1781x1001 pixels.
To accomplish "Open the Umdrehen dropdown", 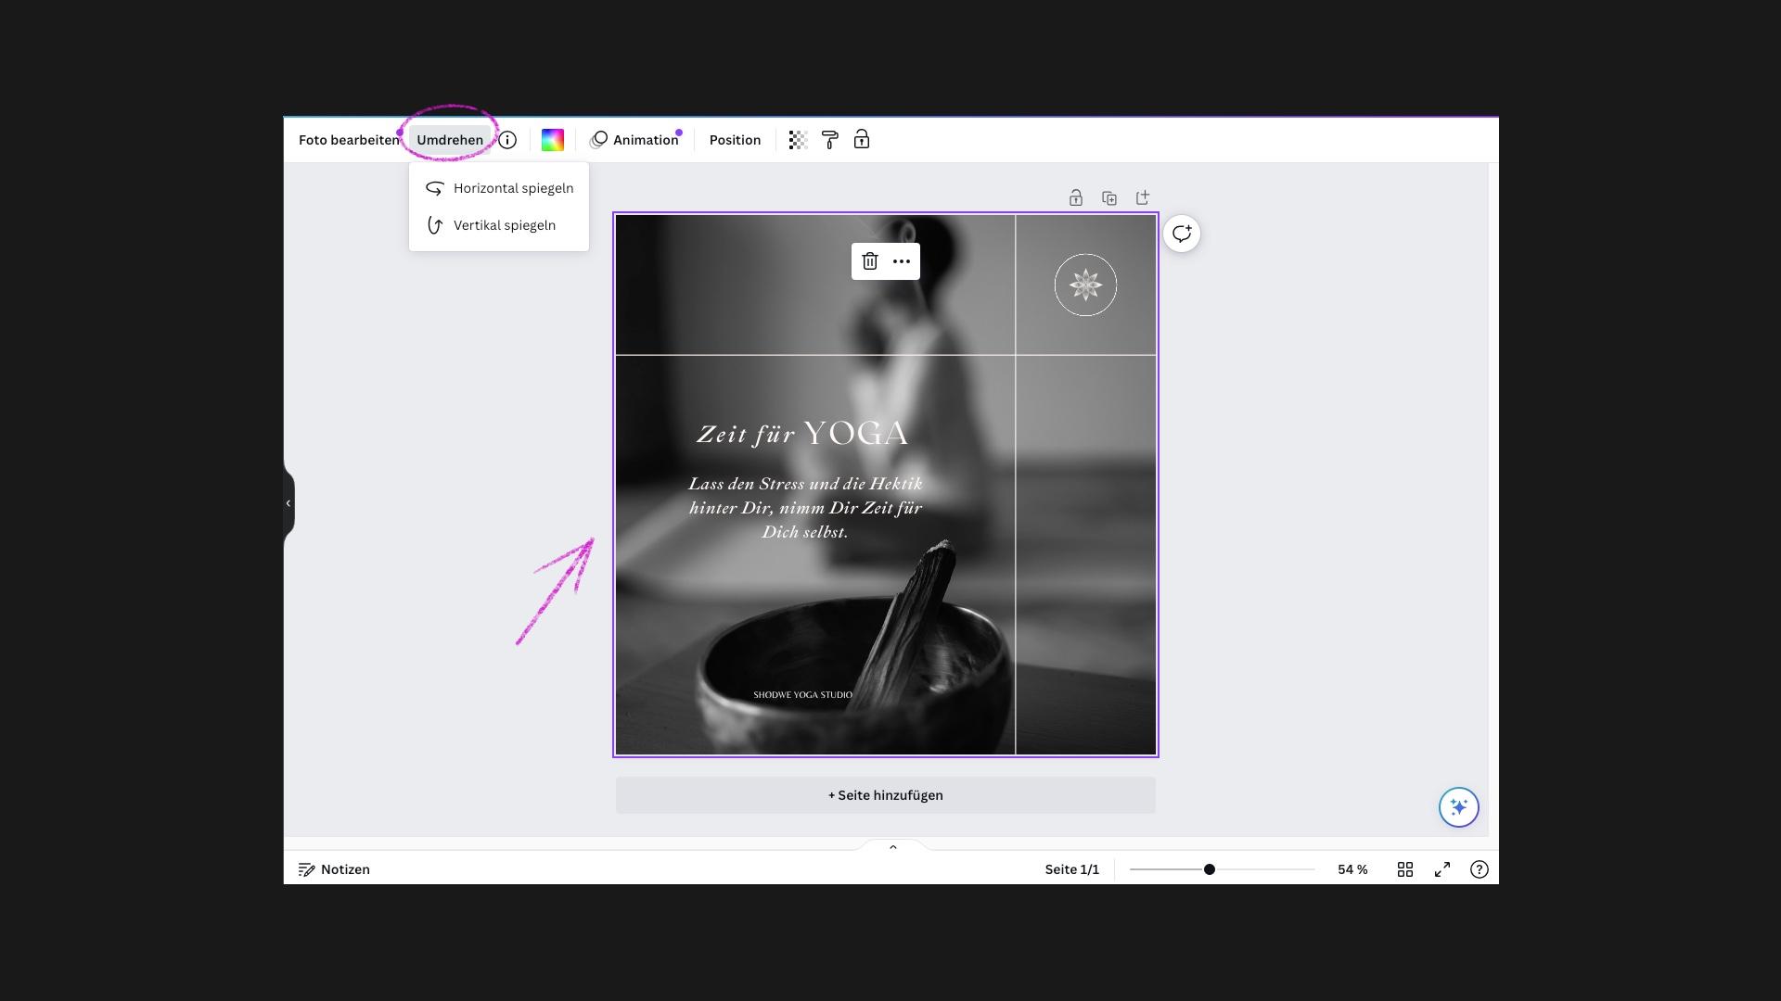I will (x=450, y=140).
